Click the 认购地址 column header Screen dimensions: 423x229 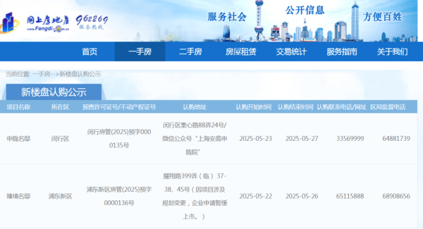point(194,107)
